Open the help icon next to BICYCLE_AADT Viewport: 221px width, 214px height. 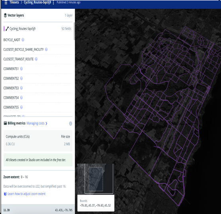(23, 40)
